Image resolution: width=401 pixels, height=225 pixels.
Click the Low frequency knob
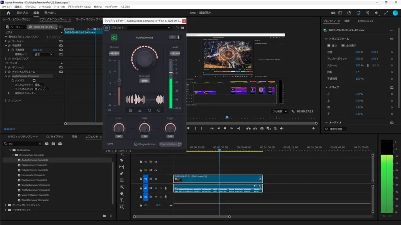click(x=119, y=128)
